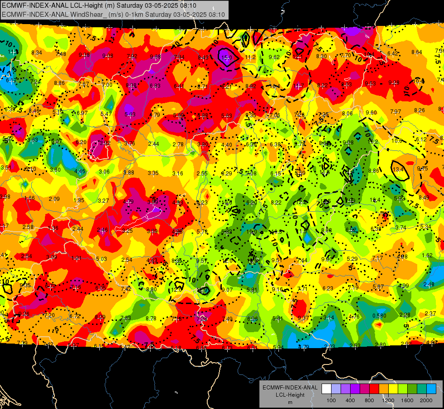
Task: Click the 15.0 wind shear value
Action: (226, 58)
